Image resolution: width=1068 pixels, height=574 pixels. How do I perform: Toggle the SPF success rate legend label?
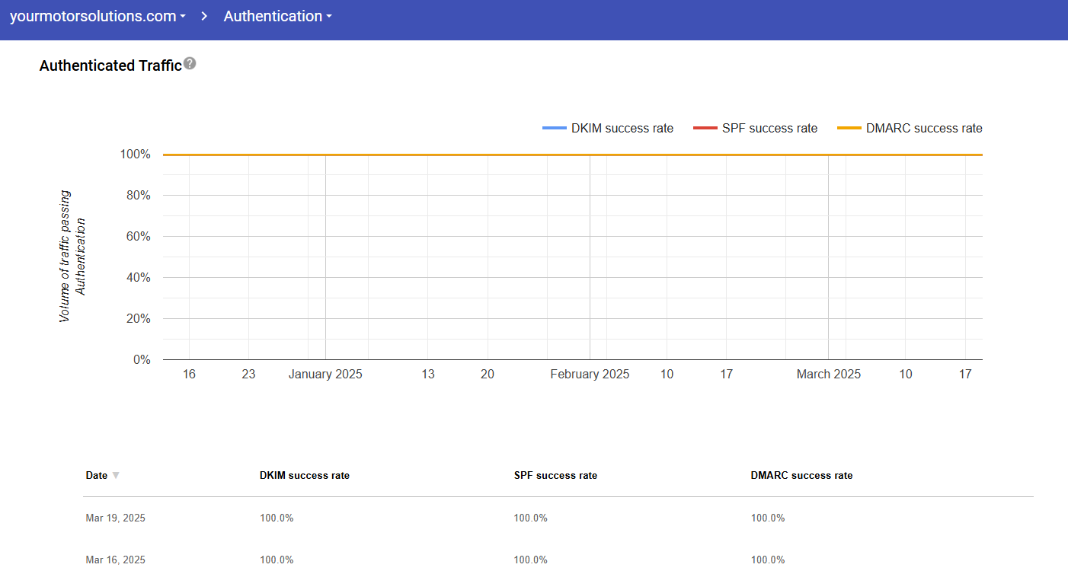pyautogui.click(x=769, y=128)
